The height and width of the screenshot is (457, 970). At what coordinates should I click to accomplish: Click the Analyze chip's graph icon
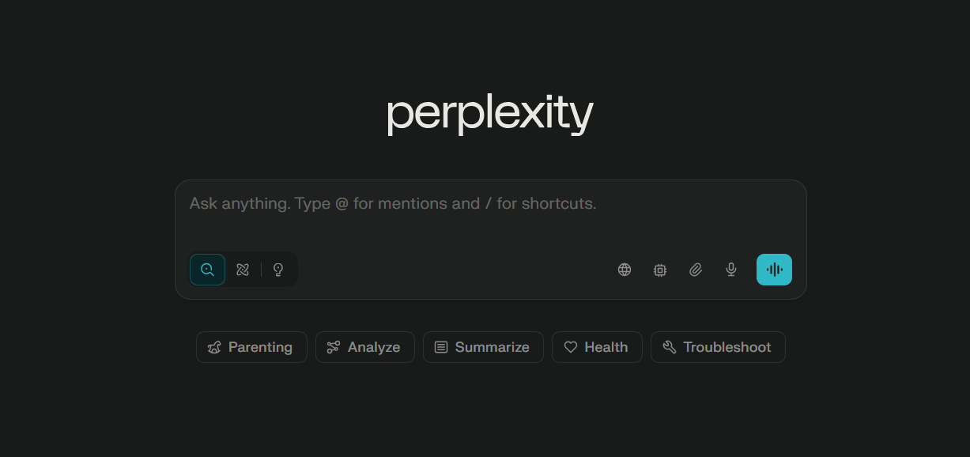point(334,347)
